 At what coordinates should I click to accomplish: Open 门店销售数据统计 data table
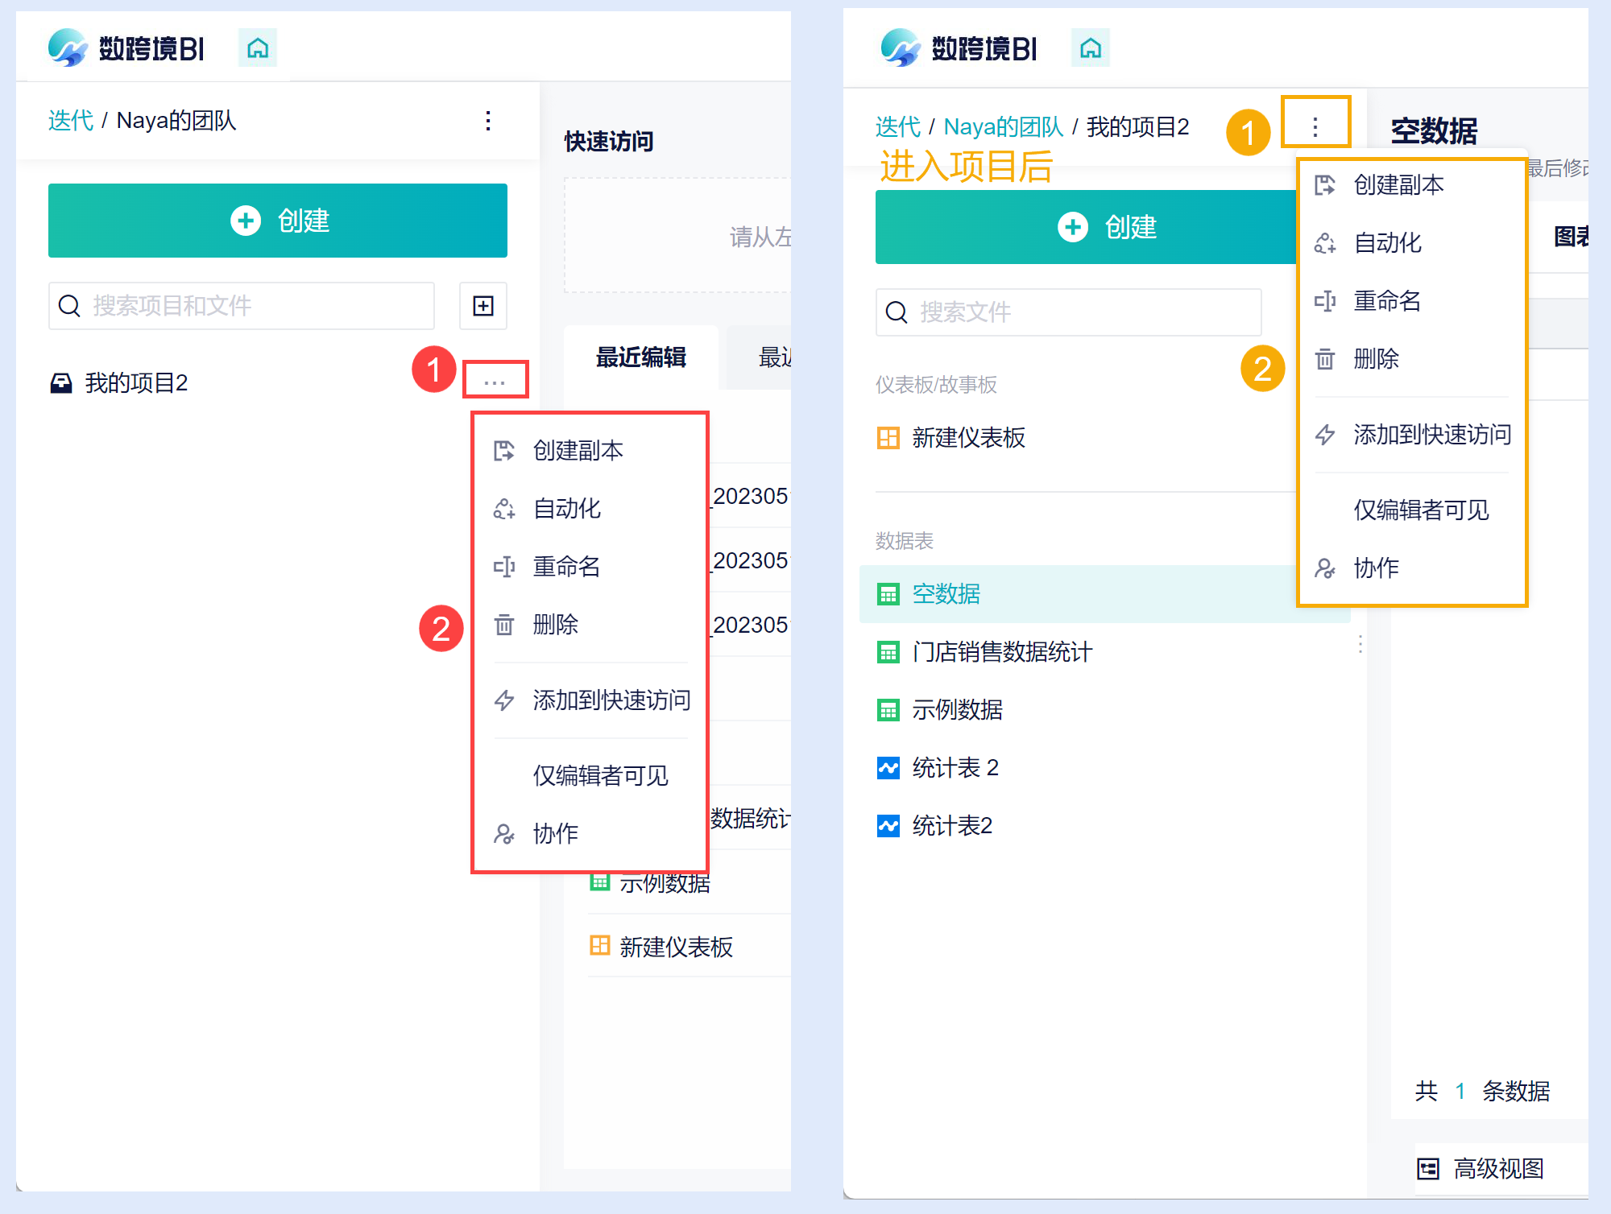(x=1002, y=652)
